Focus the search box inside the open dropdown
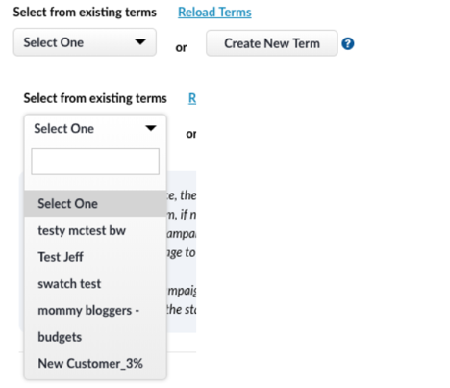The height and width of the screenshot is (388, 450). point(95,162)
